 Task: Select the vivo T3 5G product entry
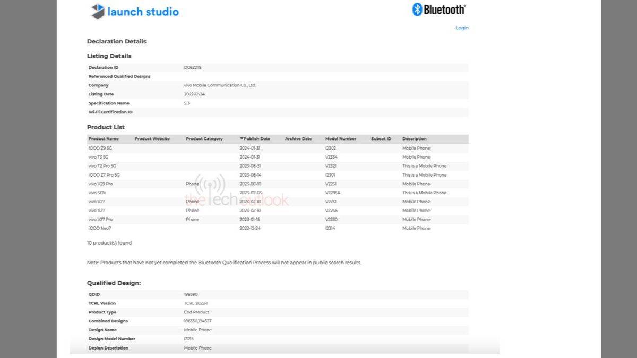tap(99, 157)
